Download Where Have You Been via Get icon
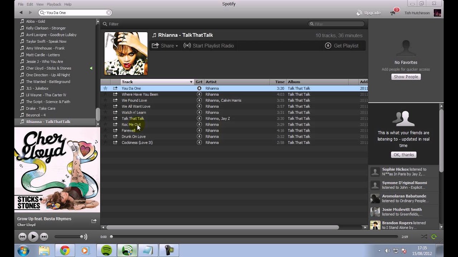 (199, 94)
